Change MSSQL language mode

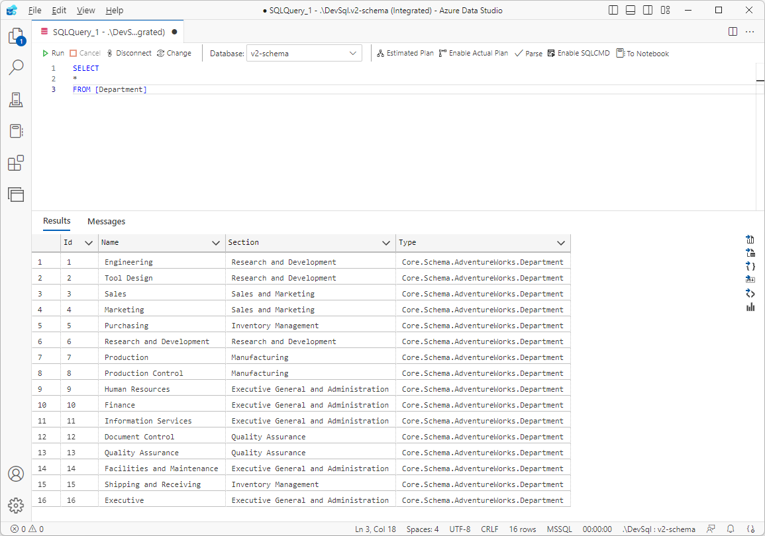(559, 529)
